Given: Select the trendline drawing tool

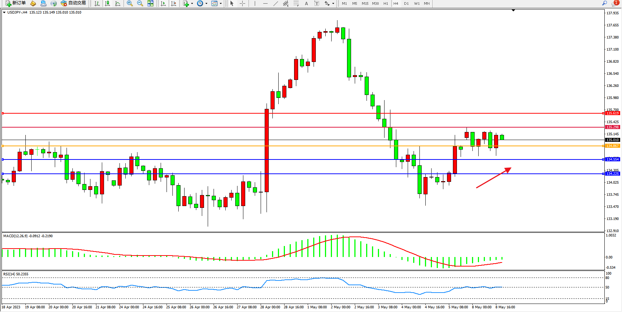Looking at the screenshot, I should pyautogui.click(x=276, y=3).
